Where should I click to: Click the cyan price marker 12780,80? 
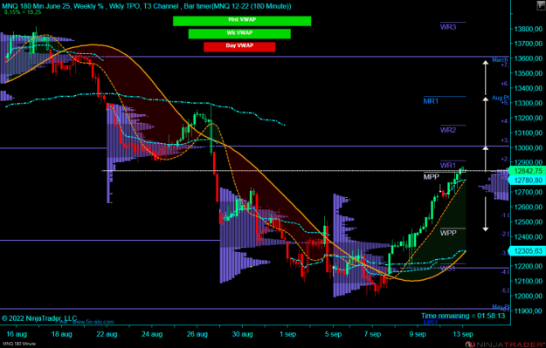pyautogui.click(x=527, y=180)
